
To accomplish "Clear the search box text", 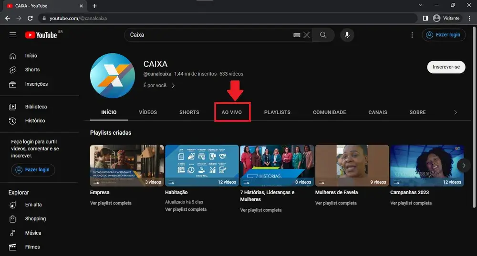I will [307, 35].
